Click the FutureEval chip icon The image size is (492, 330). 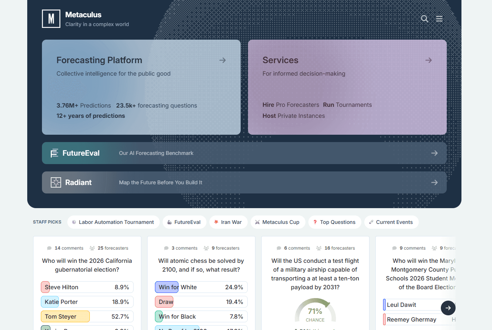tap(169, 222)
